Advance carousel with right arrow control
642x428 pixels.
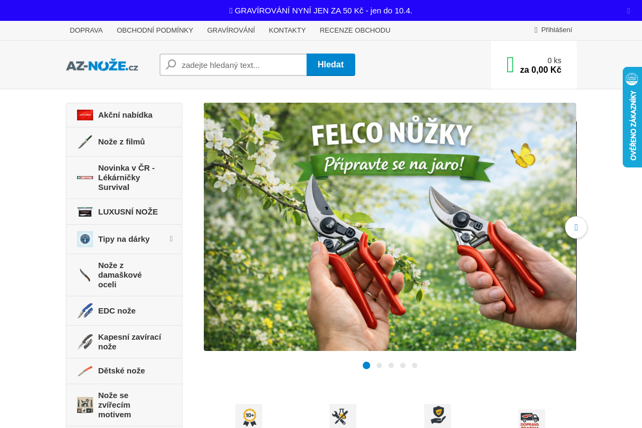576,227
